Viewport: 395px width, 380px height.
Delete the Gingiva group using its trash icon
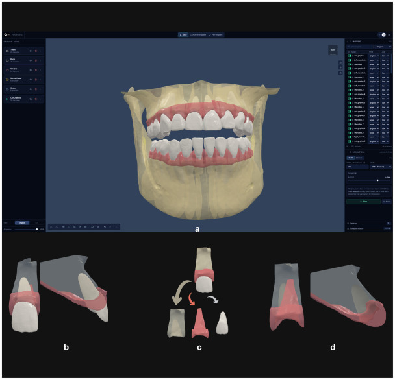[36, 70]
